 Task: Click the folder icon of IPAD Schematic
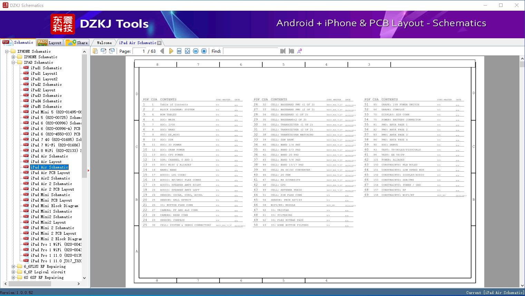(x=20, y=62)
